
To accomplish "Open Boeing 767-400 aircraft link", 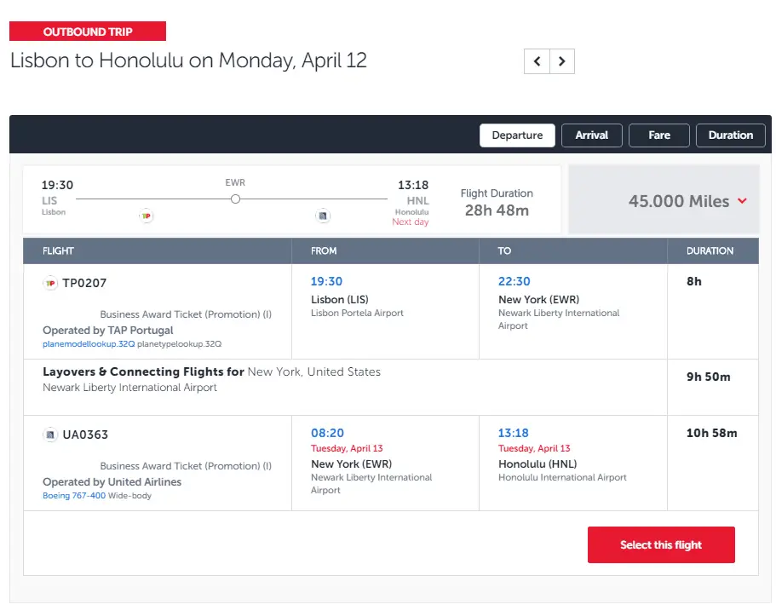I will click(74, 496).
